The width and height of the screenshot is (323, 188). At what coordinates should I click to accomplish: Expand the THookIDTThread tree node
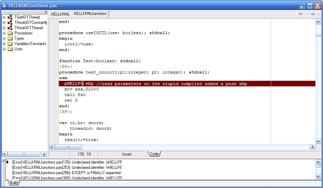(x=4, y=28)
